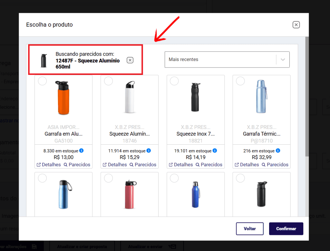Close the Escolha o produto dialog
The width and height of the screenshot is (330, 251).
pyautogui.click(x=296, y=25)
